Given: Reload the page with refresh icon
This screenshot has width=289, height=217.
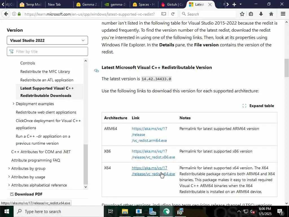Looking at the screenshot, I should [x=173, y=14].
